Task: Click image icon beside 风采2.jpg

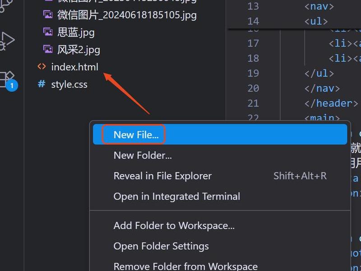Action: [x=48, y=49]
